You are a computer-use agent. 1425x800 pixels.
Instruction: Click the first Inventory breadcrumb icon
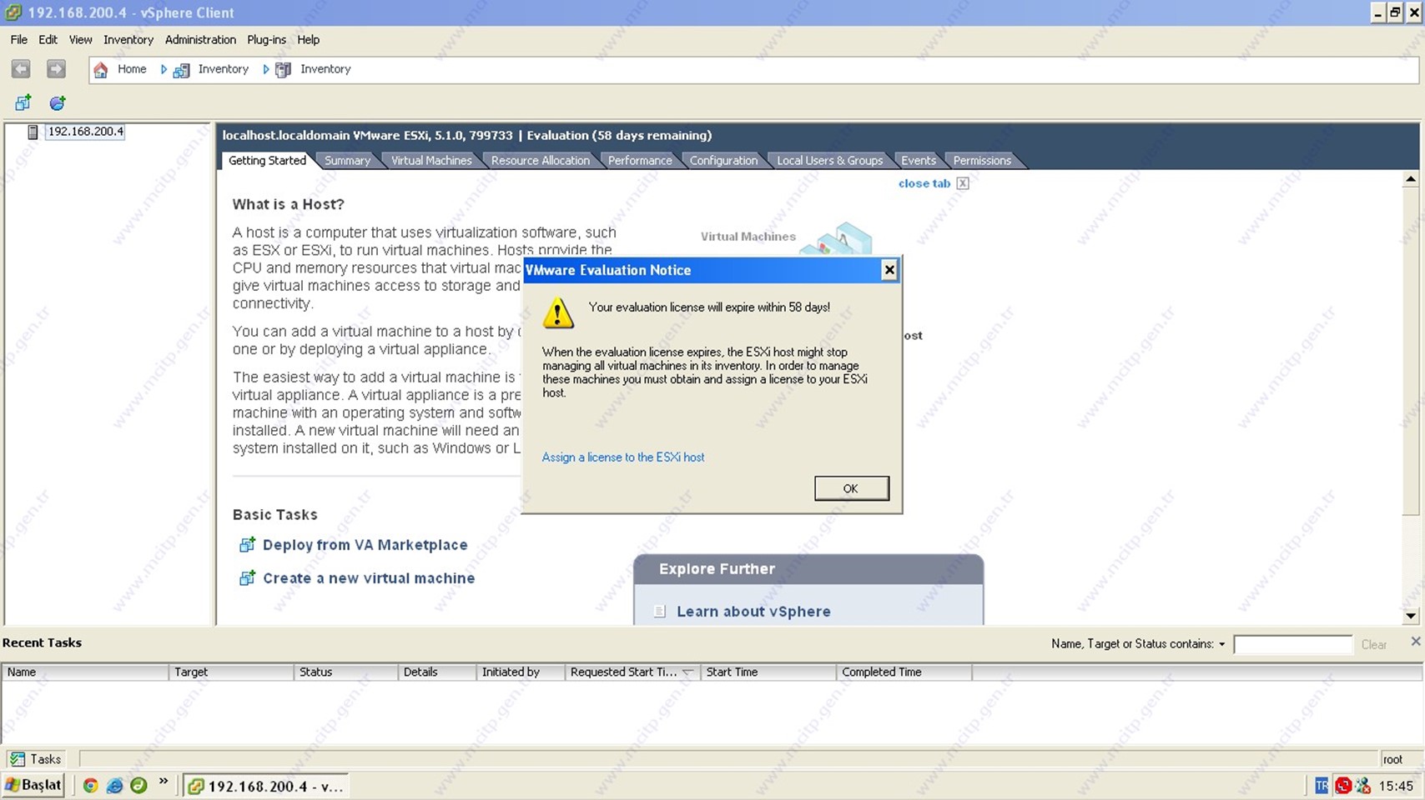tap(181, 70)
